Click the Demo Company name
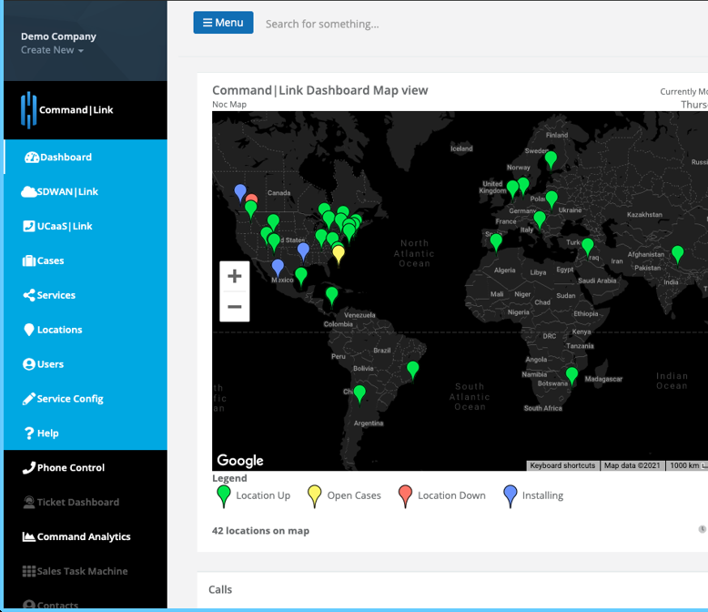The image size is (708, 612). [x=58, y=36]
